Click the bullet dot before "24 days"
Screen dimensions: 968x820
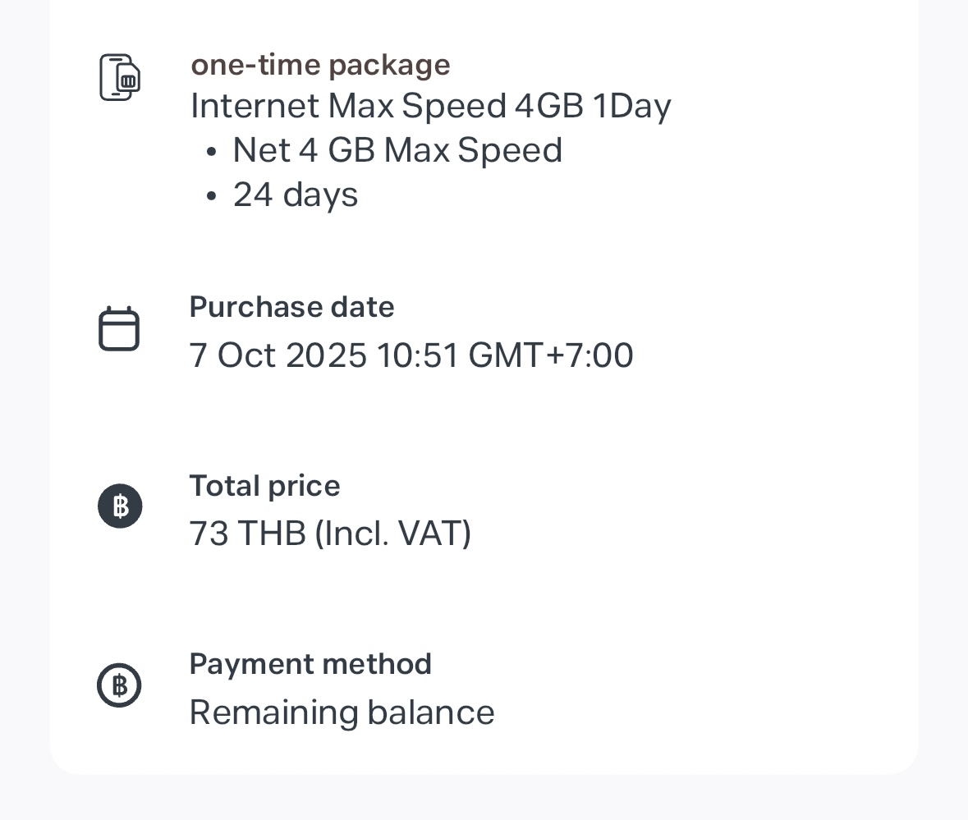click(212, 197)
